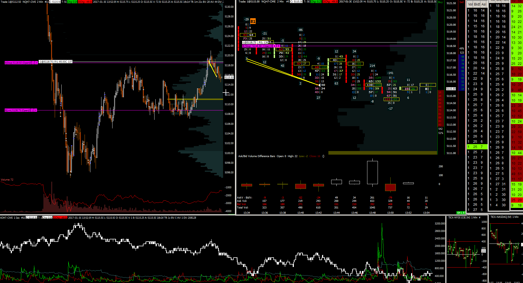This screenshot has width=523, height=283.
Task: Click the Vol column header in the DOM
Action: click(470, 4)
